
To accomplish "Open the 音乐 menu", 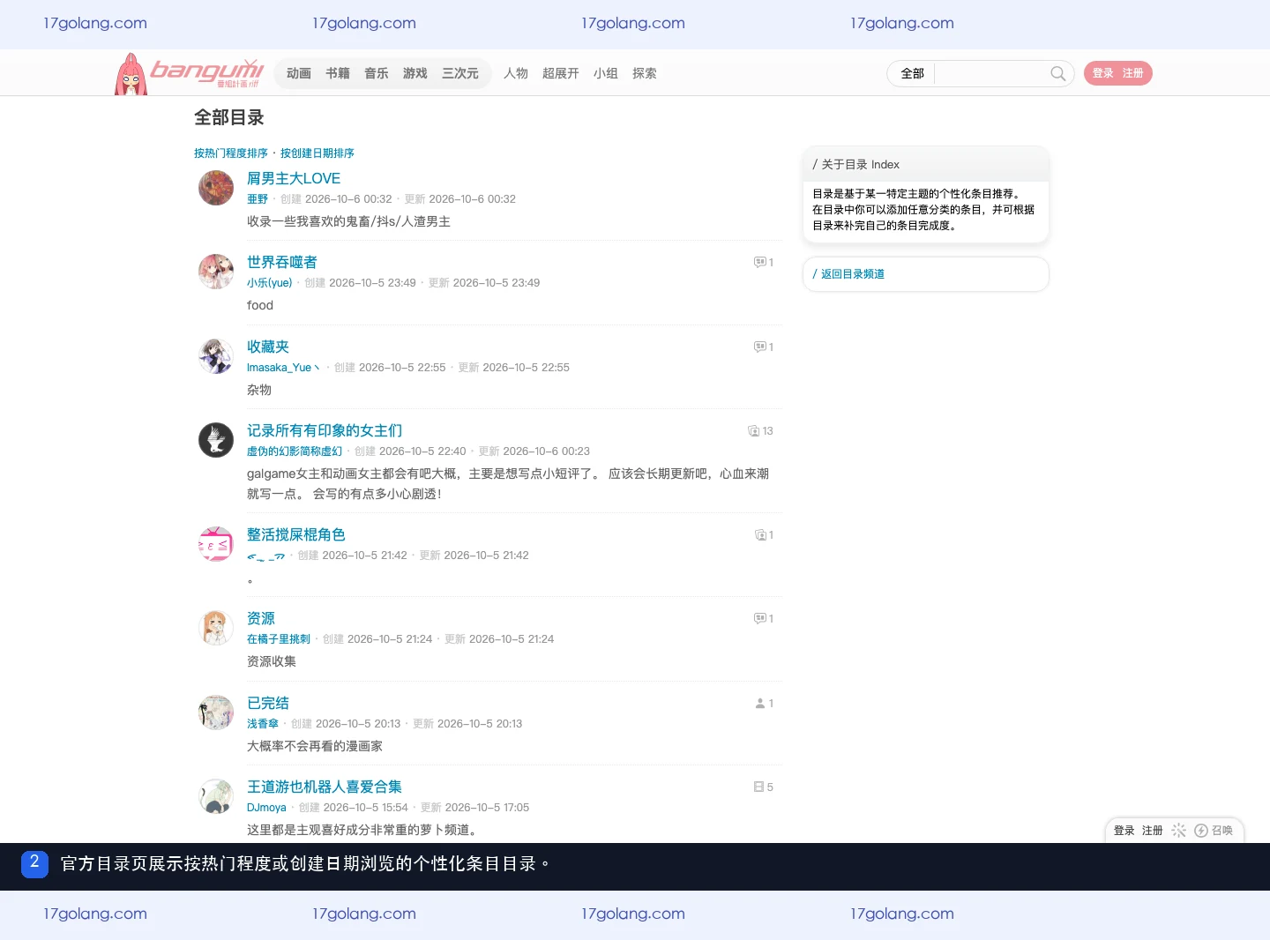I will tap(377, 73).
